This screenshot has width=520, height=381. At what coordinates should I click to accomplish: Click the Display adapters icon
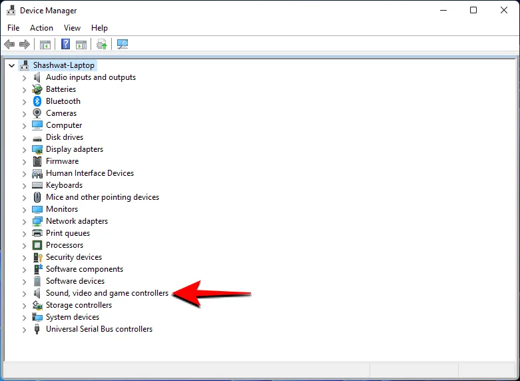[x=37, y=149]
